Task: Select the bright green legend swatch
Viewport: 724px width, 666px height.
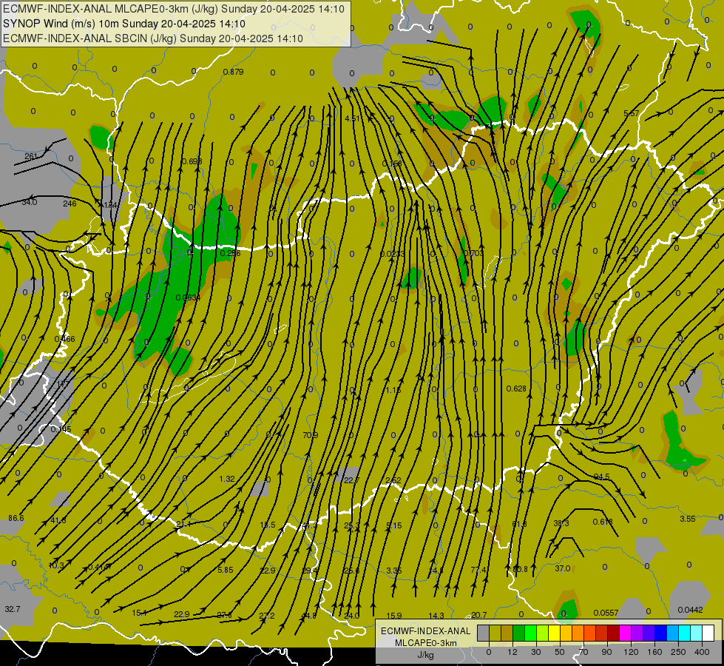Action: tap(530, 633)
